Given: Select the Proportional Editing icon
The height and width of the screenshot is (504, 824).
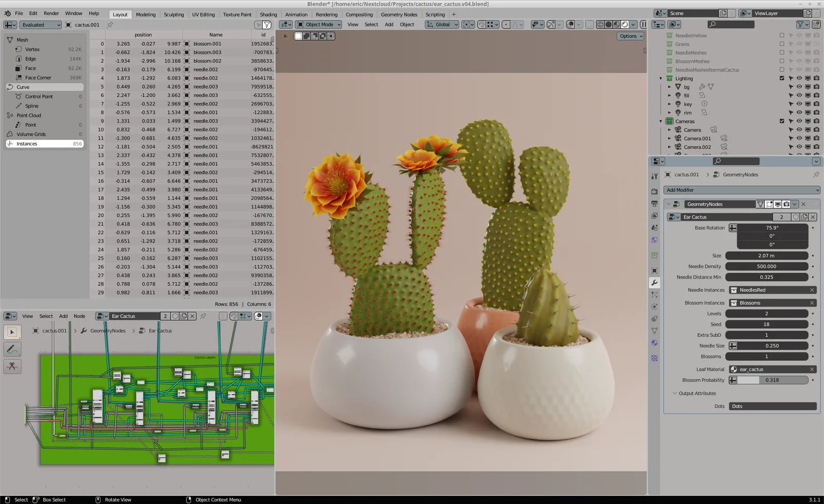Looking at the screenshot, I should (506, 25).
